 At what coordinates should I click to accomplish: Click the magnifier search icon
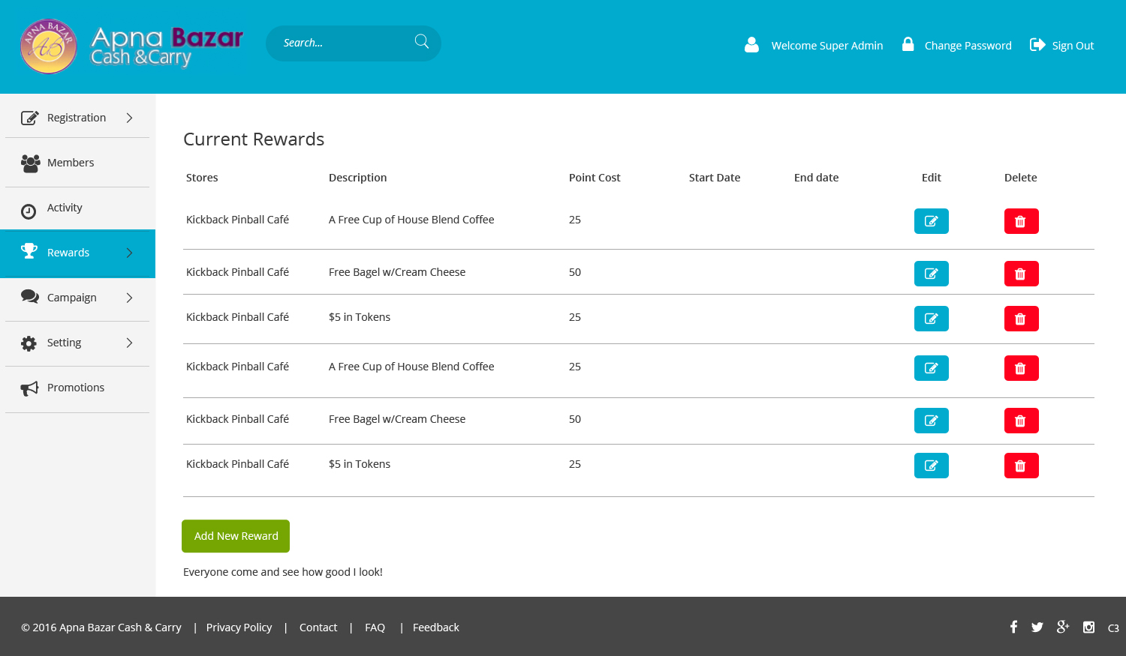pos(422,42)
